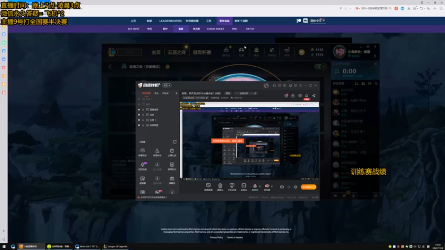Click the 摄像头 camera source button
Viewport: 445px width, 250px height.
(x=220, y=187)
